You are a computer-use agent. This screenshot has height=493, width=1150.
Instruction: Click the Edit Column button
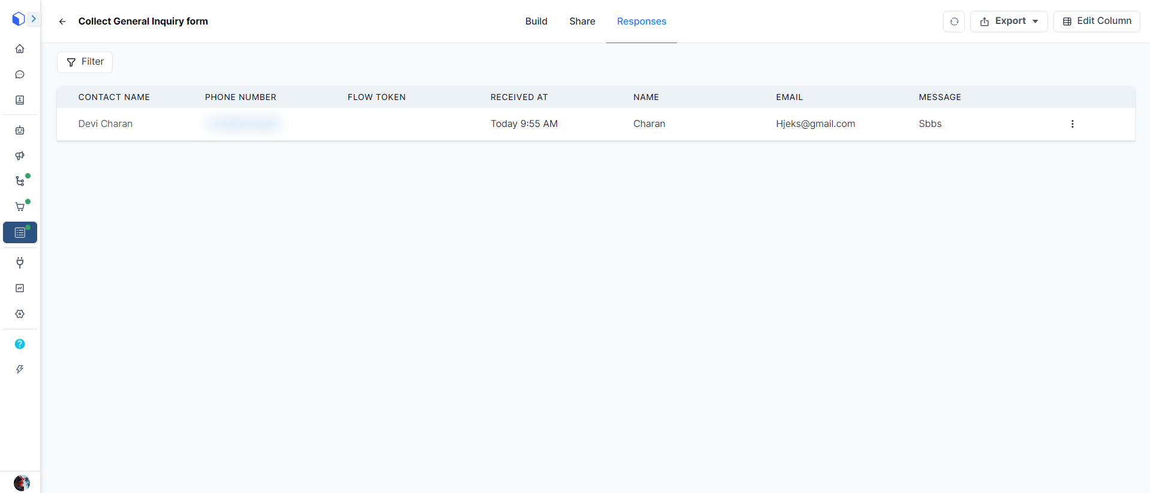pos(1097,22)
